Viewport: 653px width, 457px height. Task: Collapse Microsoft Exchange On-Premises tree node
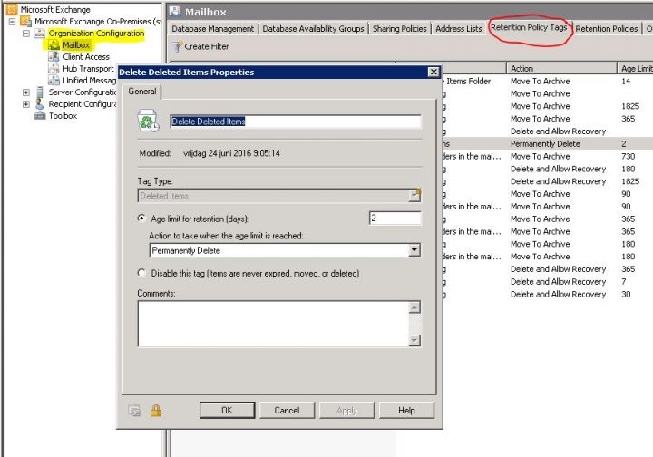click(12, 21)
